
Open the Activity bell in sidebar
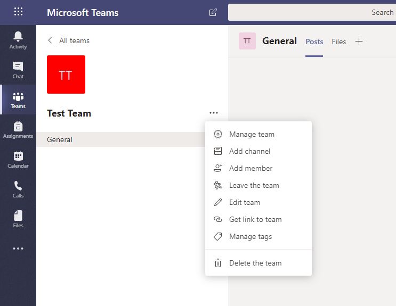coord(18,40)
